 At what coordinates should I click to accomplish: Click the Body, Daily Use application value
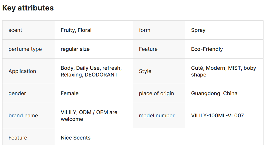tap(91, 71)
